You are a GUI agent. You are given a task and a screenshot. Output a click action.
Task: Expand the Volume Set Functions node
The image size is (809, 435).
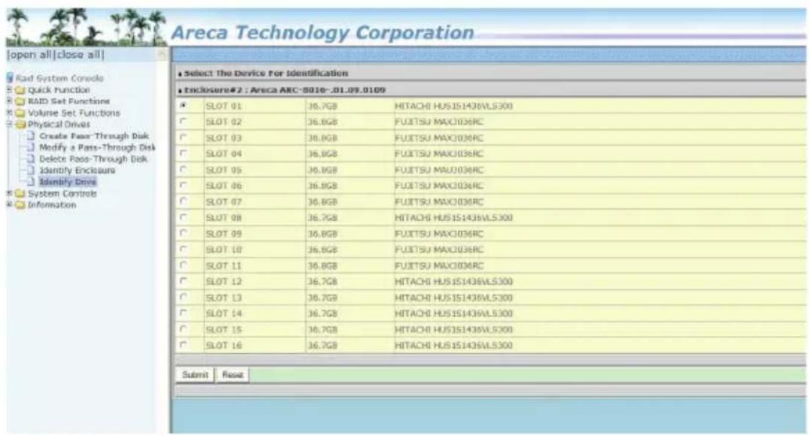(x=9, y=112)
